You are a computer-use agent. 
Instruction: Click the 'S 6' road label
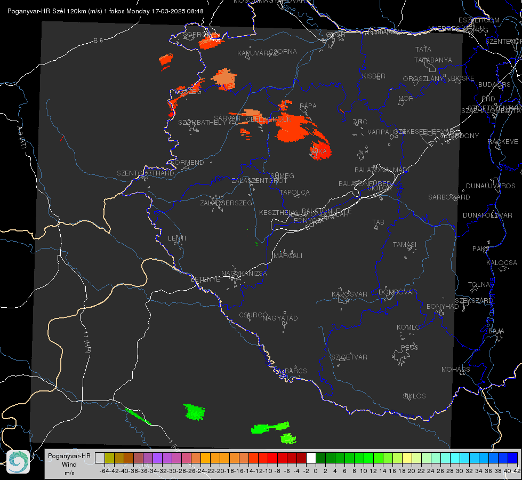click(x=98, y=41)
